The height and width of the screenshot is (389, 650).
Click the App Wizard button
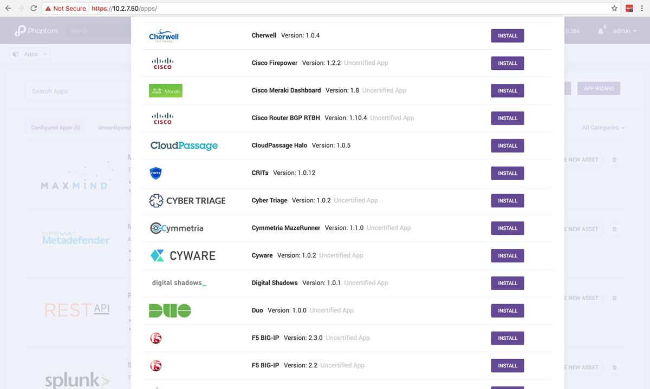pos(599,89)
